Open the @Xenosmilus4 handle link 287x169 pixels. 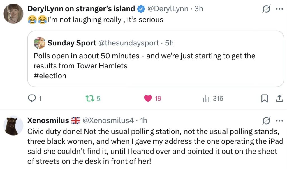pos(108,120)
